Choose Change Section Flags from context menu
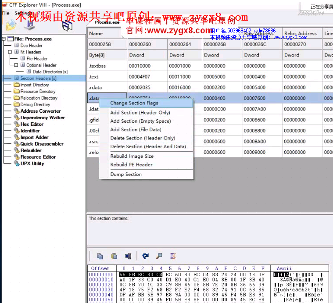Screen dimensions: 333x303 pos(147,103)
